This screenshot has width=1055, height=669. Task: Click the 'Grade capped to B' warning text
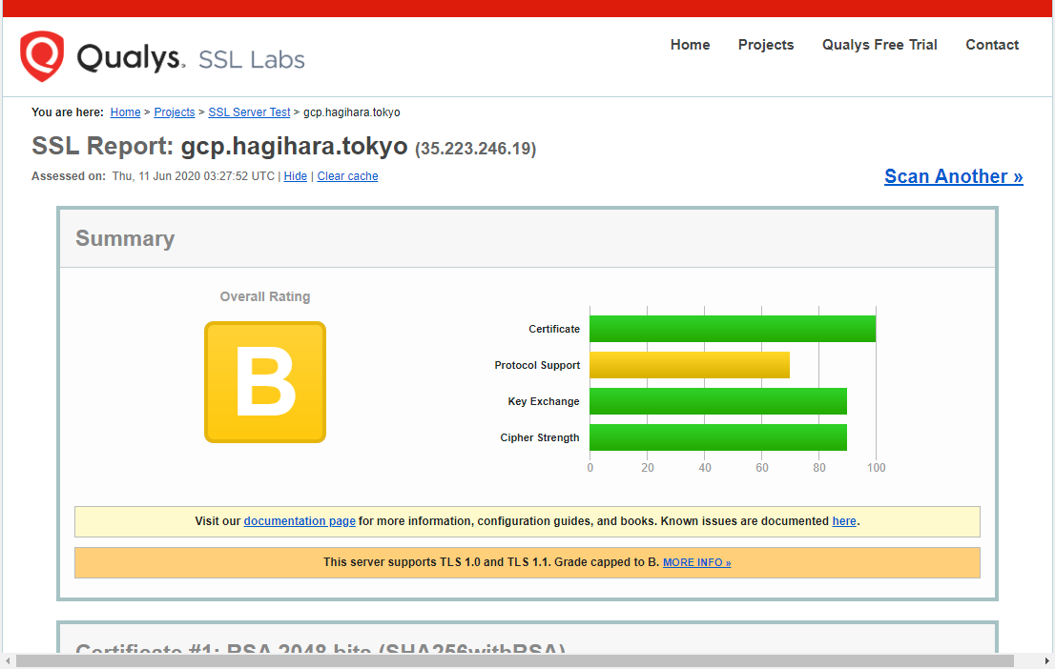pyautogui.click(x=607, y=562)
